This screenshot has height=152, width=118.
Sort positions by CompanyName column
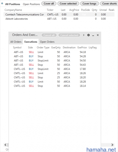click(13, 10)
